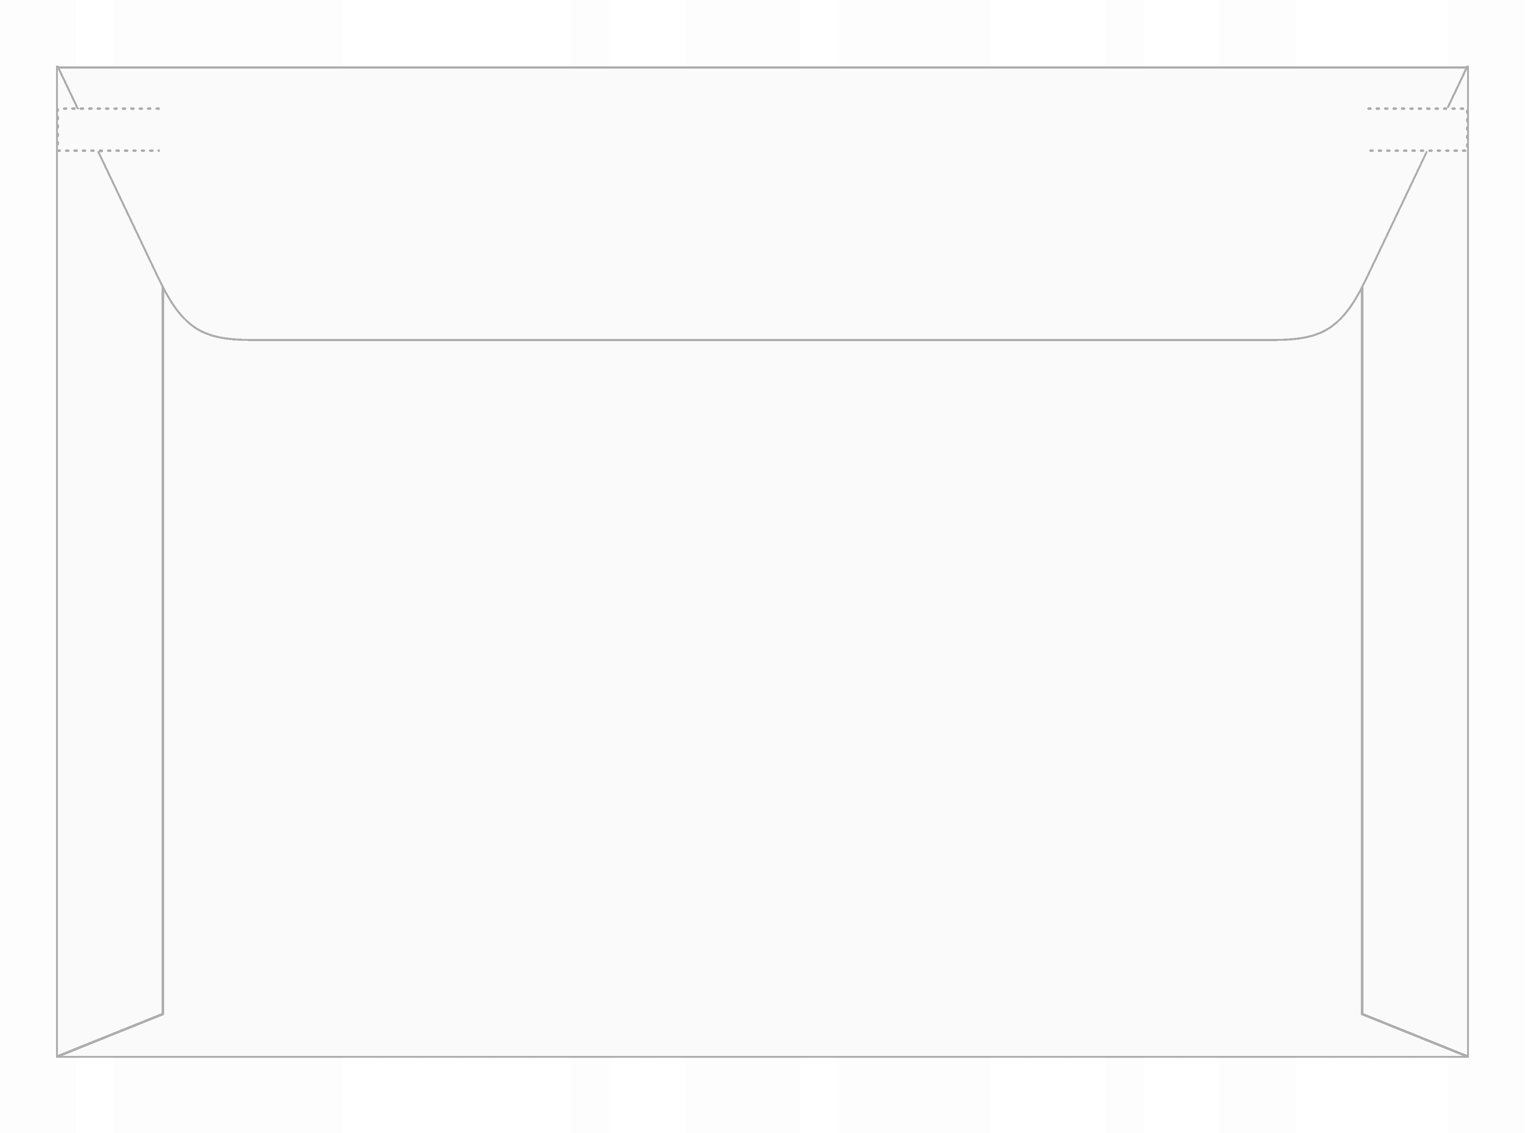The height and width of the screenshot is (1133, 1525).
Task: Click the bottom-left diagonal fold line
Action: (x=110, y=1035)
